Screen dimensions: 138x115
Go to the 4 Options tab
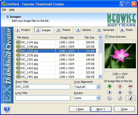pyautogui.click(x=84, y=30)
